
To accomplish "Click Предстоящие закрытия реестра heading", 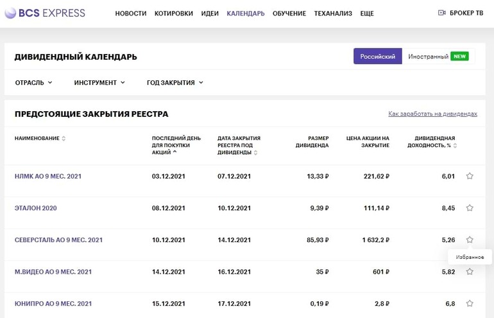I will coord(91,114).
